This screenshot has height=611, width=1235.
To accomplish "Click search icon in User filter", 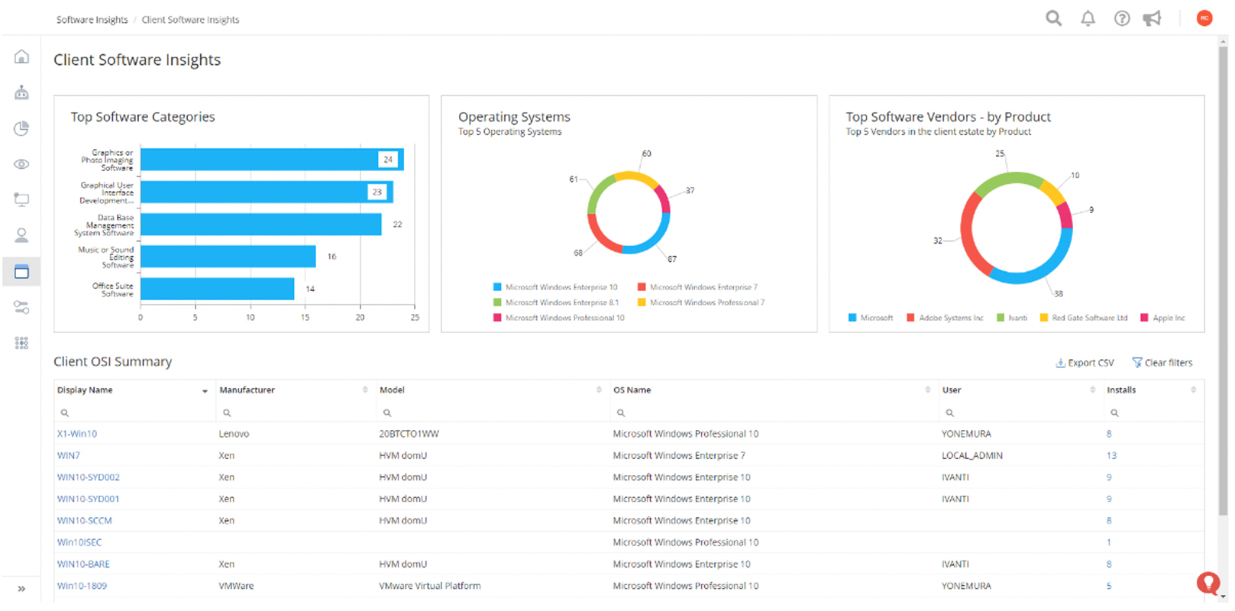I will (x=949, y=412).
